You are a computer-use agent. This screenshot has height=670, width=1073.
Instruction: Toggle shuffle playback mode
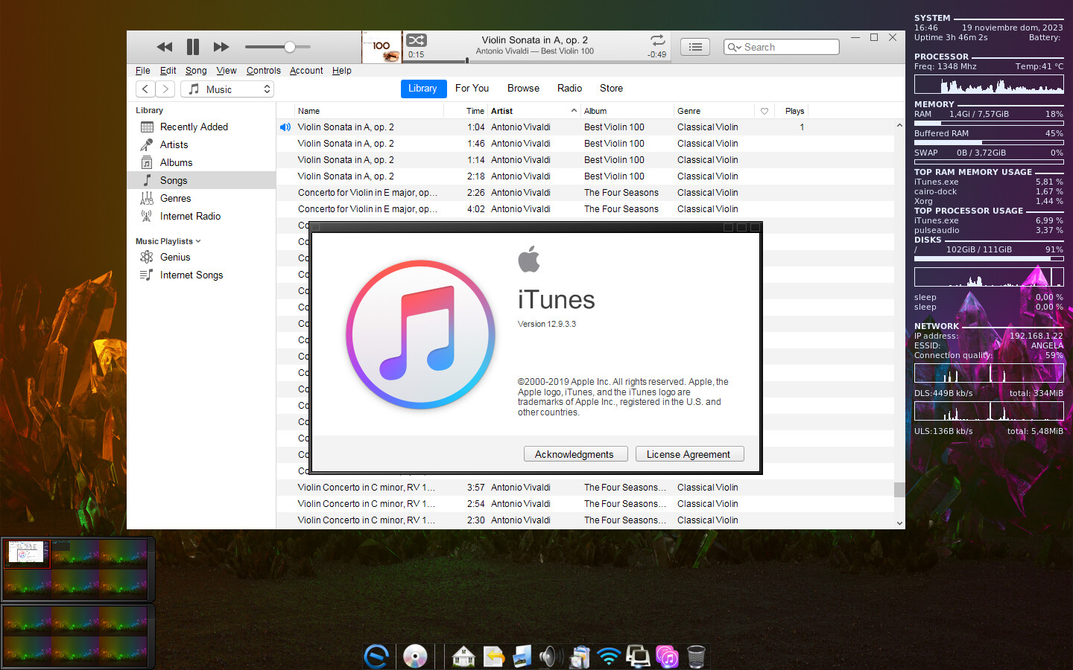tap(417, 40)
